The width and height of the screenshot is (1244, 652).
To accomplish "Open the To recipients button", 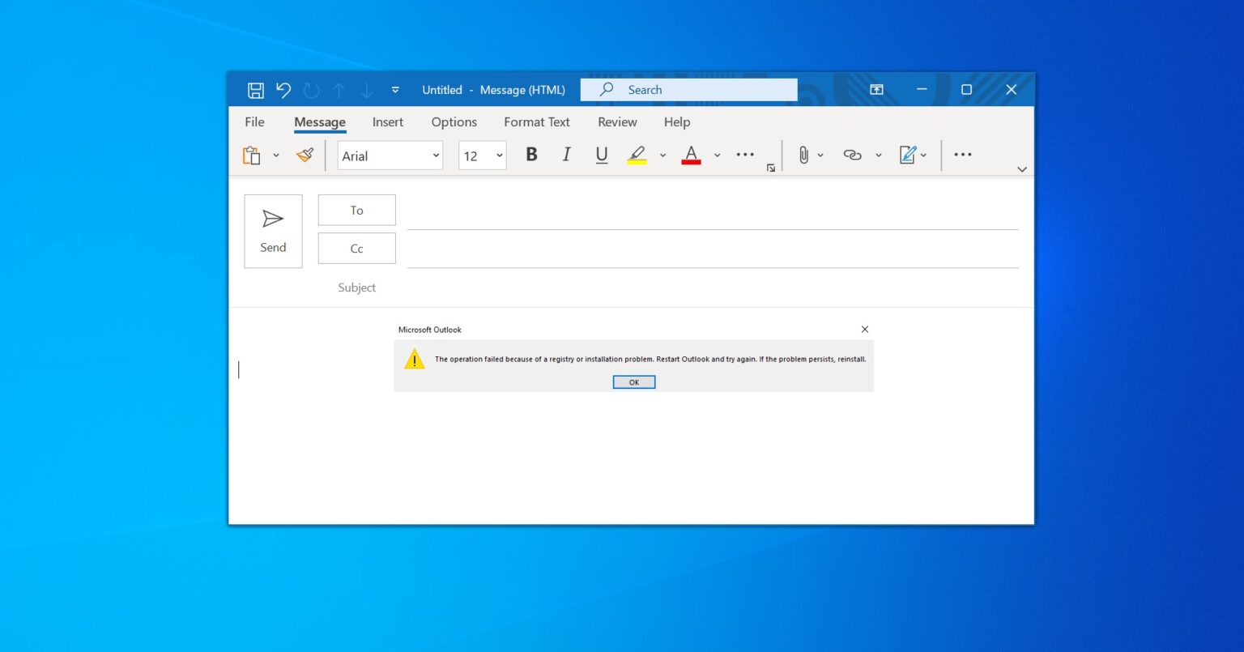I will 357,210.
